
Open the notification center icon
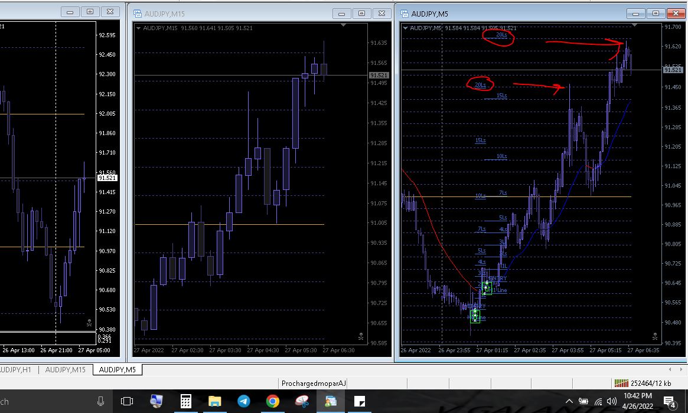pyautogui.click(x=670, y=402)
